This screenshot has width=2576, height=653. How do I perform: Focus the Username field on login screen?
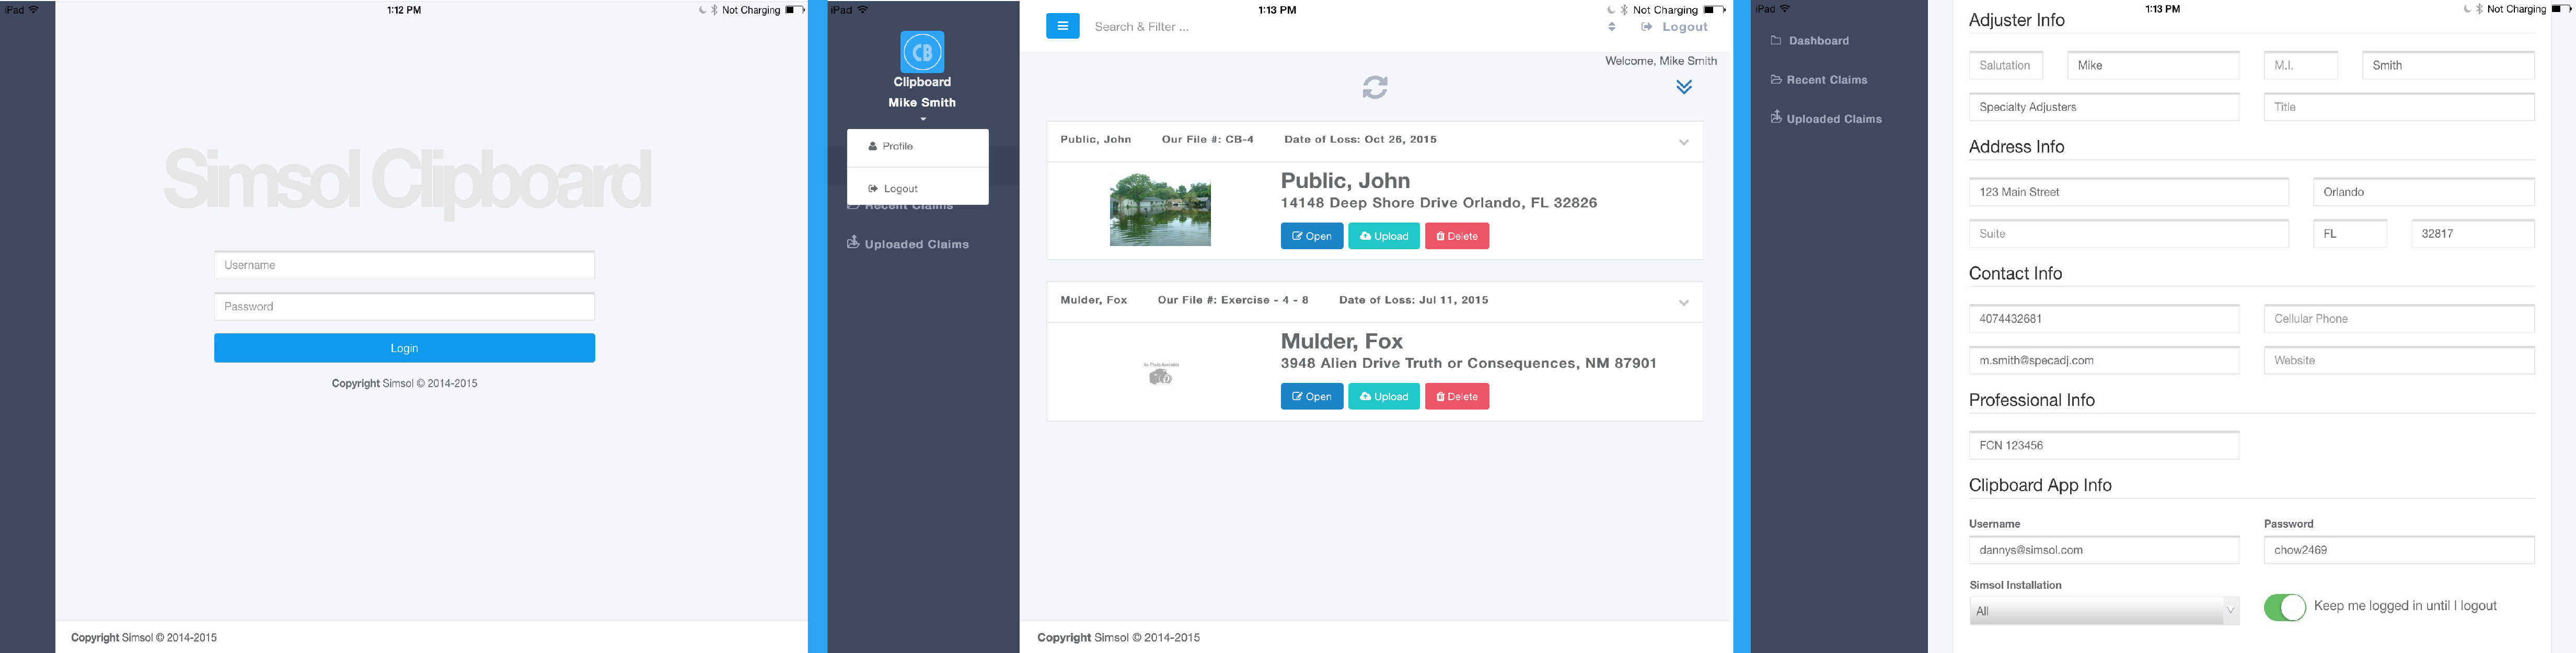click(x=404, y=265)
